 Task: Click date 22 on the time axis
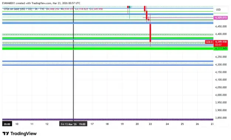click(x=150, y=124)
